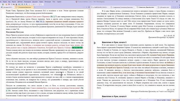This screenshot has width=180, height=101.
Task: Switch to the 2_Исход.doc.indx tab
Action: coord(164,7)
